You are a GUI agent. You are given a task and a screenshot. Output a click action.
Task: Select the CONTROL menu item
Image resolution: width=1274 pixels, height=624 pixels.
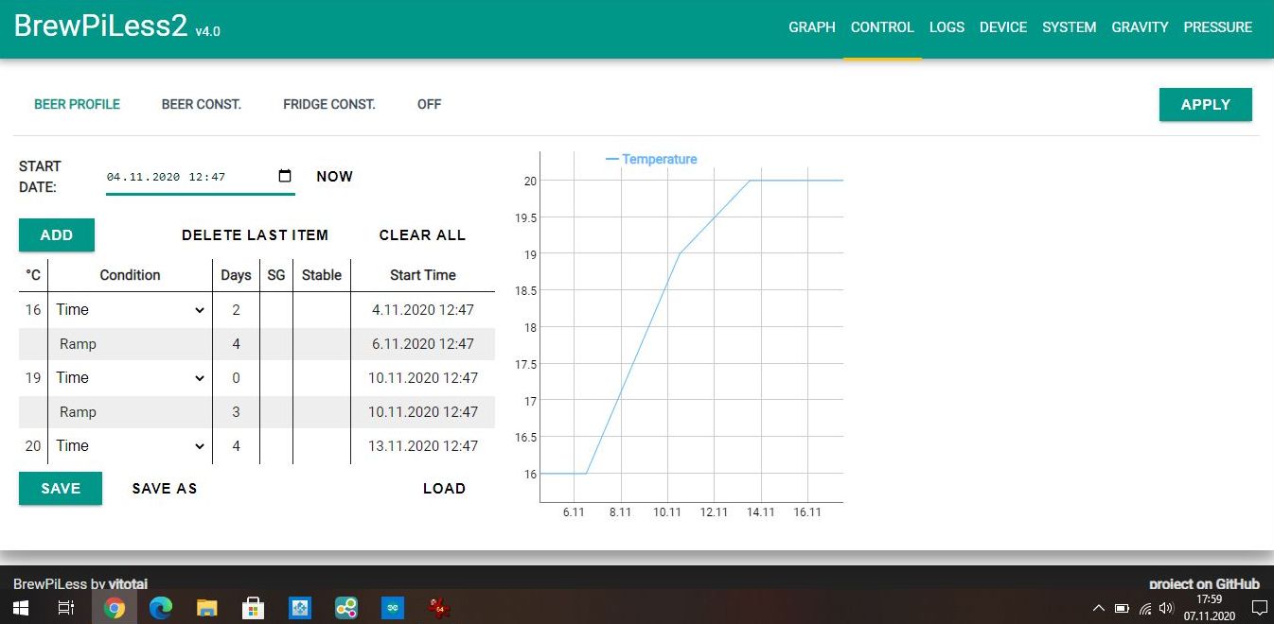[x=882, y=27]
